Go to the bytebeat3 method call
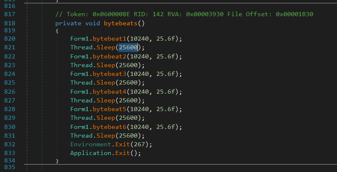 click(110, 74)
